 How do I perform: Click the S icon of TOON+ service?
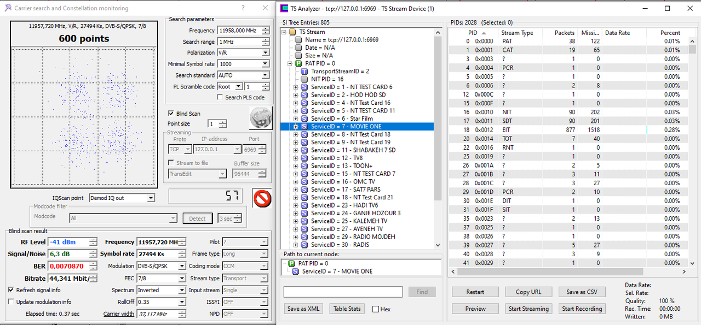(304, 166)
